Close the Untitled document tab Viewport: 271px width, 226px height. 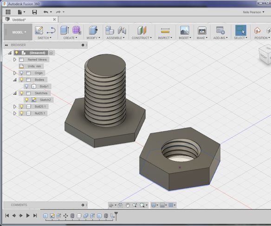click(x=54, y=19)
